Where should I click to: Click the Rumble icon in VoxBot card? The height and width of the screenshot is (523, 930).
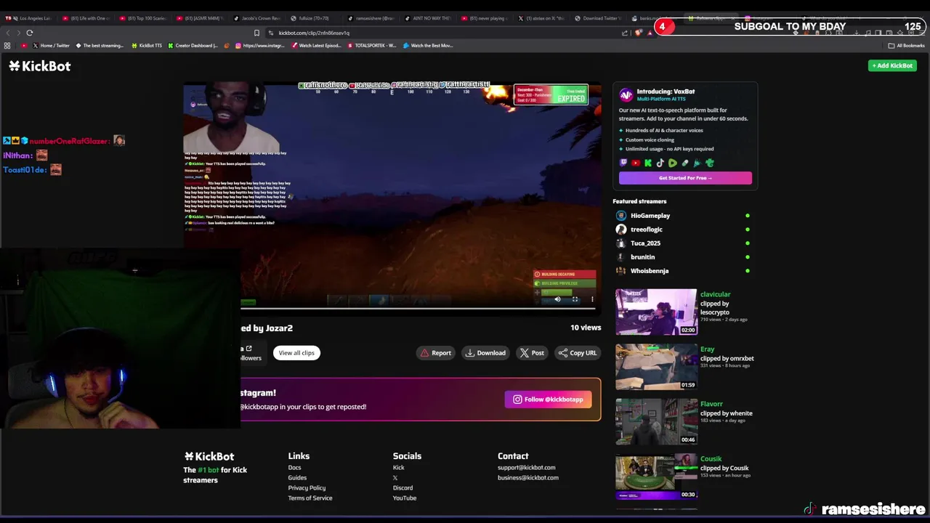click(673, 163)
